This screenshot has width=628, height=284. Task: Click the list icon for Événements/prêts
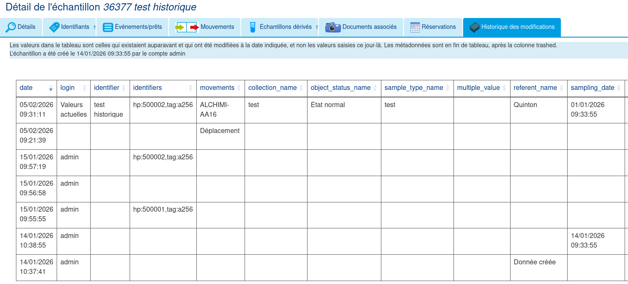click(x=108, y=27)
